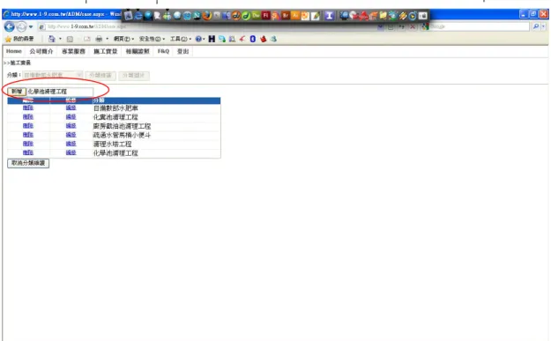Open the search provider dropdown arrow

544,26
